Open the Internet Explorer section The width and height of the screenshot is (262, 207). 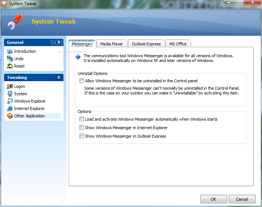pyautogui.click(x=30, y=108)
